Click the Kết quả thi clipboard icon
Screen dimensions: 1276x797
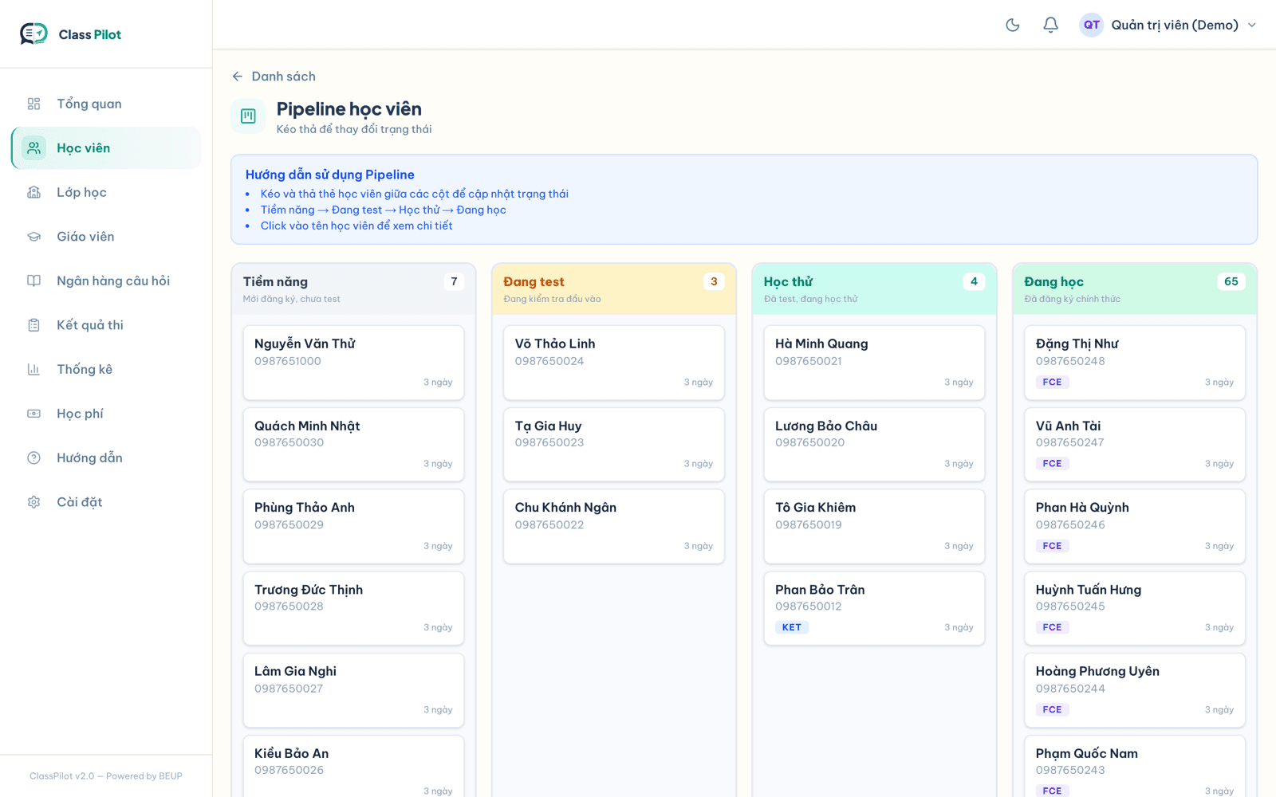point(33,325)
